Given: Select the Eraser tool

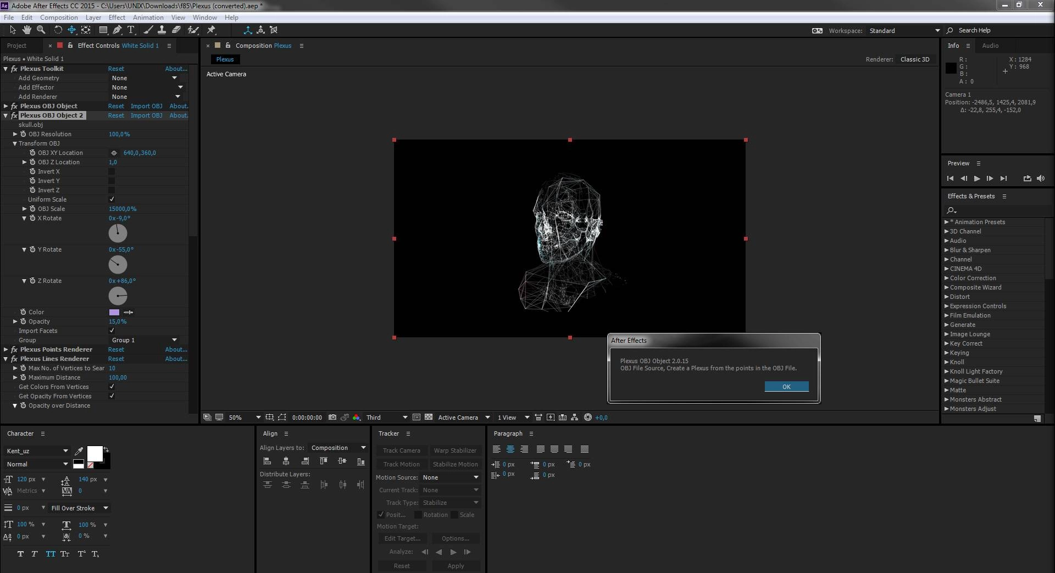Looking at the screenshot, I should 176,30.
